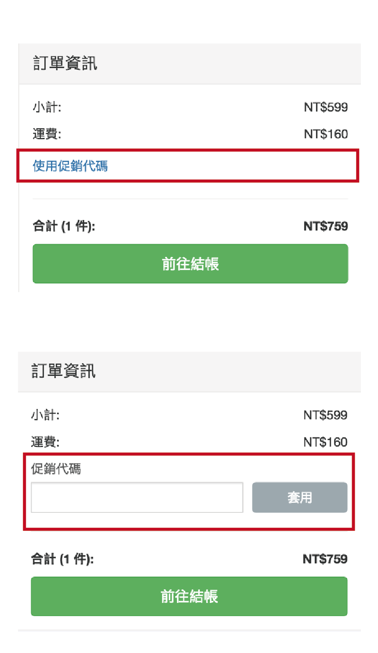Screen dimensions: 378x653
Task: Click the 運費 label above the 促銷代碼 label
Action: tap(45, 442)
